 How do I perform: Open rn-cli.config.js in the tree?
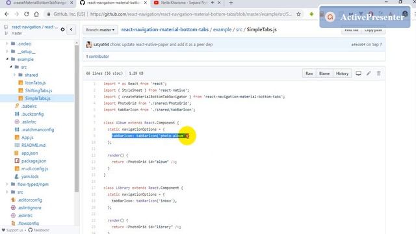pos(34,169)
